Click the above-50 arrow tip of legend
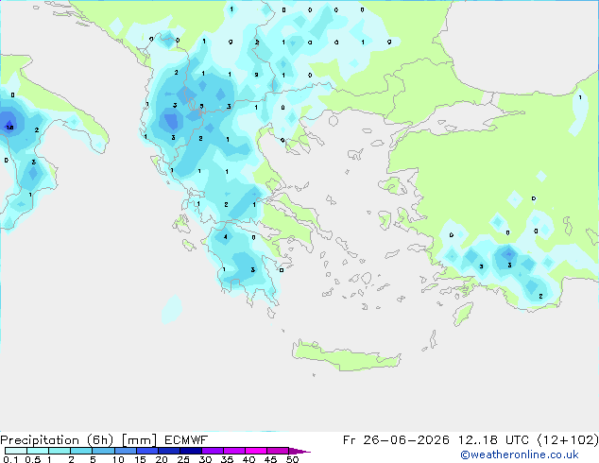Image resolution: width=599 pixels, height=463 pixels. 299,451
